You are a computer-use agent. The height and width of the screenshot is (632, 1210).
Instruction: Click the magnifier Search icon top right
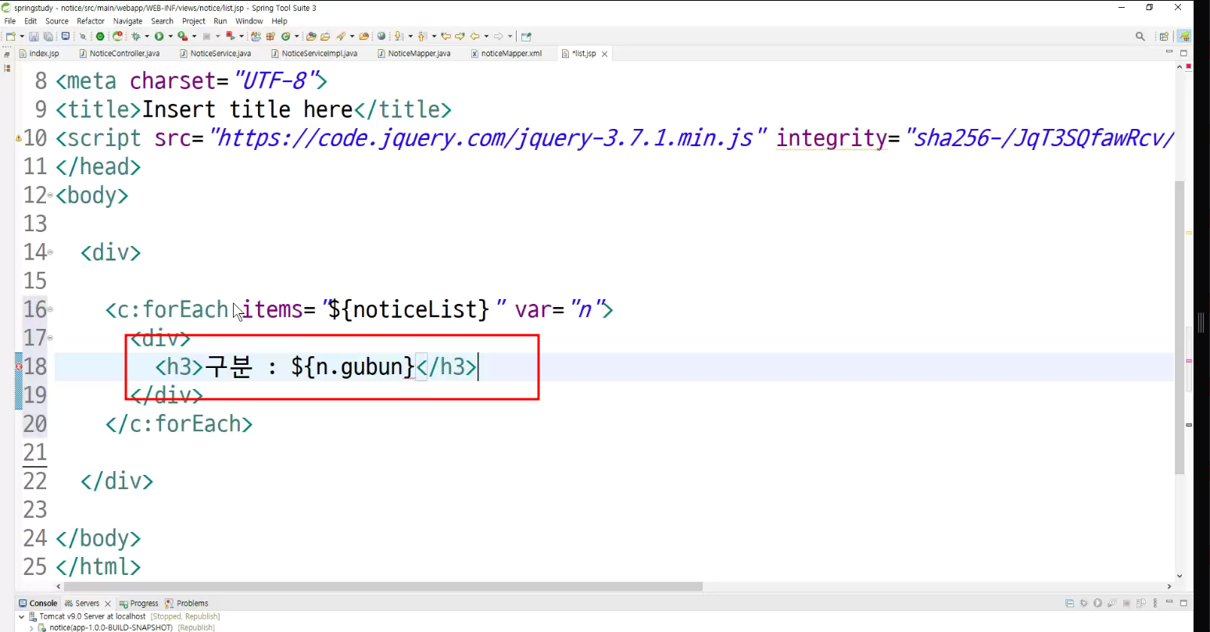pyautogui.click(x=1140, y=36)
